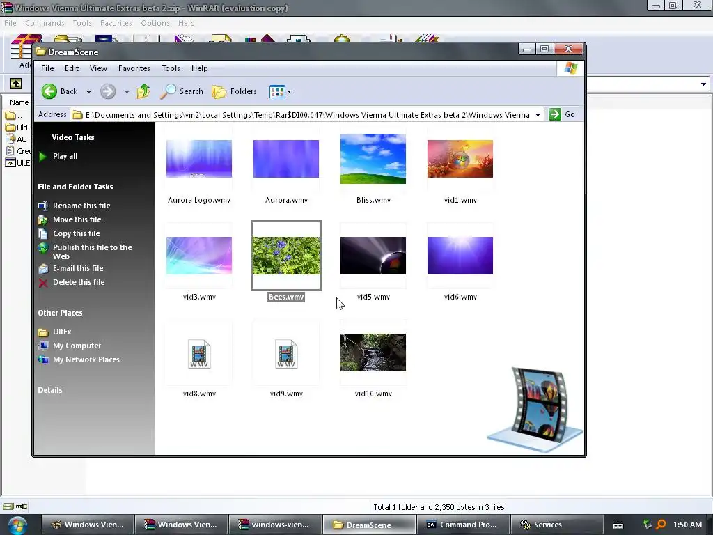Click the Rename this file icon
The height and width of the screenshot is (535, 713).
point(42,206)
